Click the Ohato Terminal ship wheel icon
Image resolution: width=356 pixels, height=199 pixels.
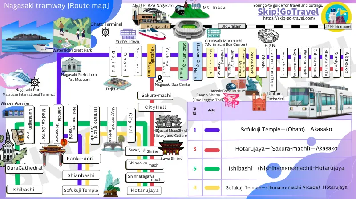(105, 32)
